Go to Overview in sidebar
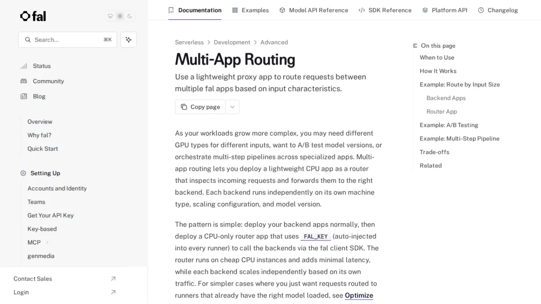541x304 pixels. tap(40, 122)
